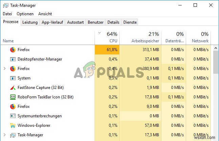219x141 pixels.
Task: Toggle sort arrow above CPU column
Action: 99,33
